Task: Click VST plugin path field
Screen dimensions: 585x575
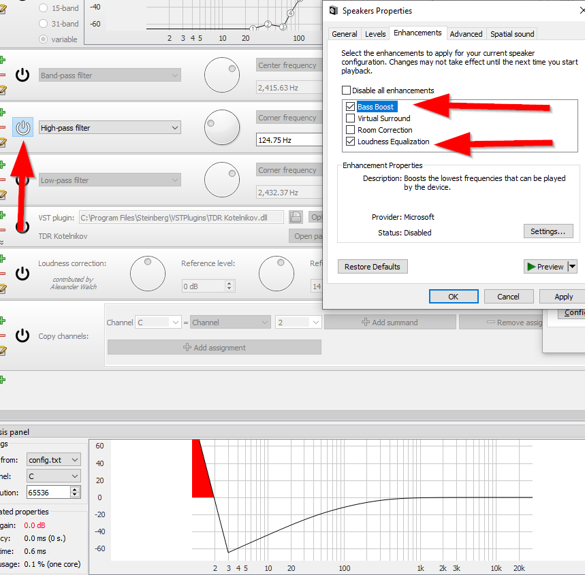Action: pyautogui.click(x=181, y=217)
